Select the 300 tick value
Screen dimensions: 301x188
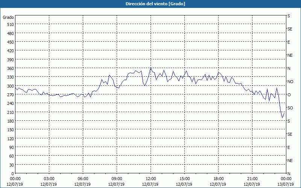pos(11,86)
